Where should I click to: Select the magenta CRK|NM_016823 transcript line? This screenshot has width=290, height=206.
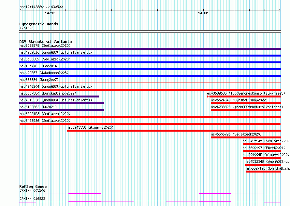(150, 201)
